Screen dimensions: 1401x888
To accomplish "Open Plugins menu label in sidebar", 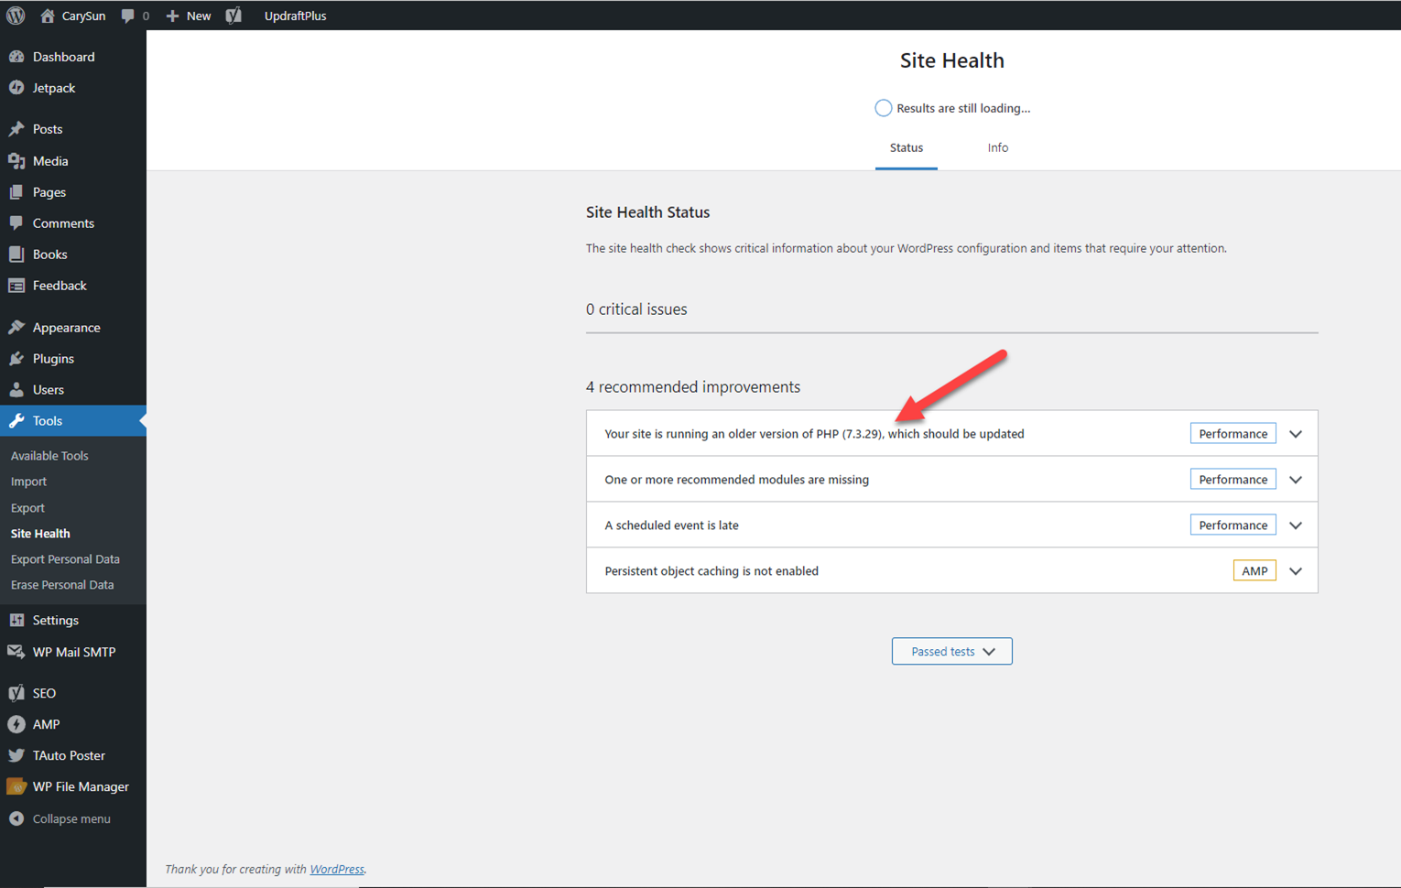I will pos(53,359).
